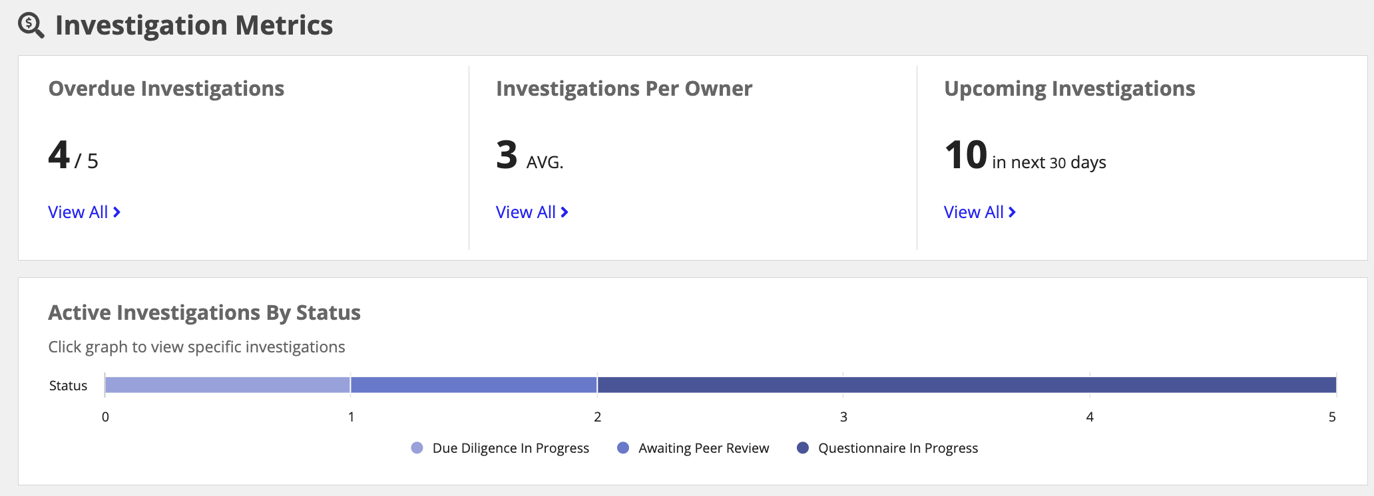This screenshot has width=1374, height=496.
Task: Click 'in next 30 days' text
Action: coord(1049,162)
